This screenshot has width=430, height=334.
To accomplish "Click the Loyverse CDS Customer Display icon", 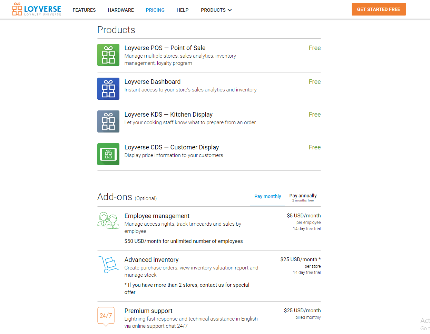I will click(108, 154).
